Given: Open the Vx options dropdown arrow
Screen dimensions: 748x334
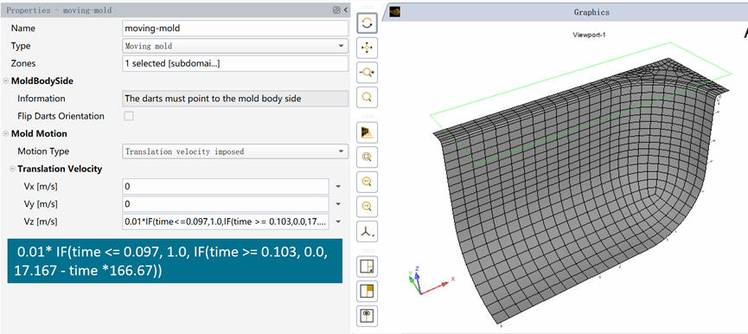Looking at the screenshot, I should (x=338, y=187).
